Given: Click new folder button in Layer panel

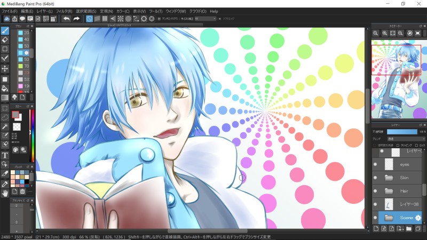Looking at the screenshot, I should coord(409,229).
